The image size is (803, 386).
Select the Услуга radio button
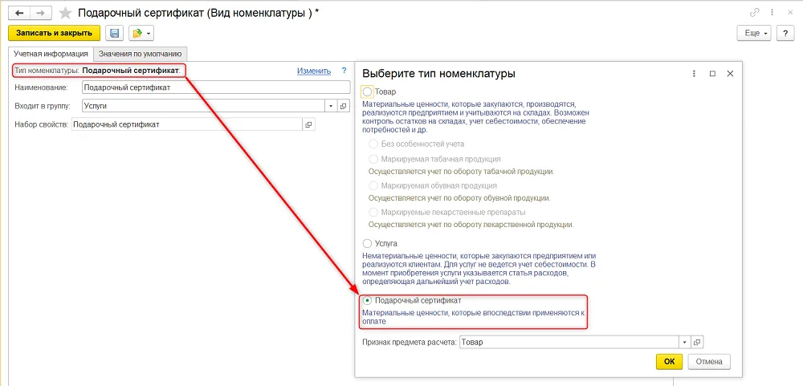click(367, 243)
